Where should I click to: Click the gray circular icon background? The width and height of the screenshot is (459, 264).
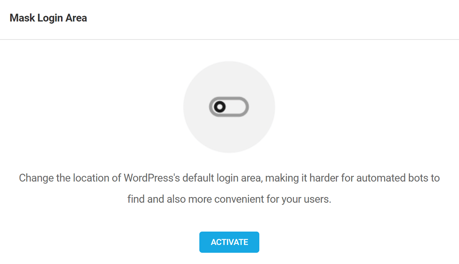tap(229, 107)
